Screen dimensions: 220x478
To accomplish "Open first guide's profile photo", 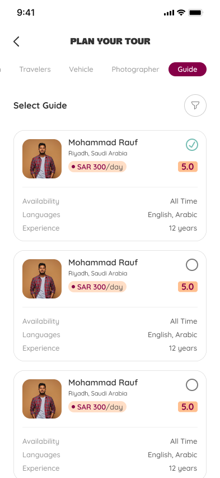I will [x=42, y=159].
